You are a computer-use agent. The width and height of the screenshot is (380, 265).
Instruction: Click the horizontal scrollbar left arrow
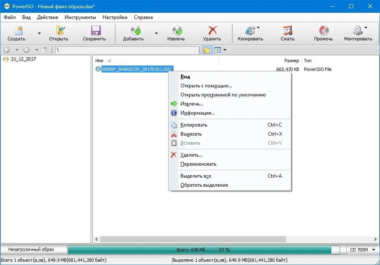pos(96,239)
